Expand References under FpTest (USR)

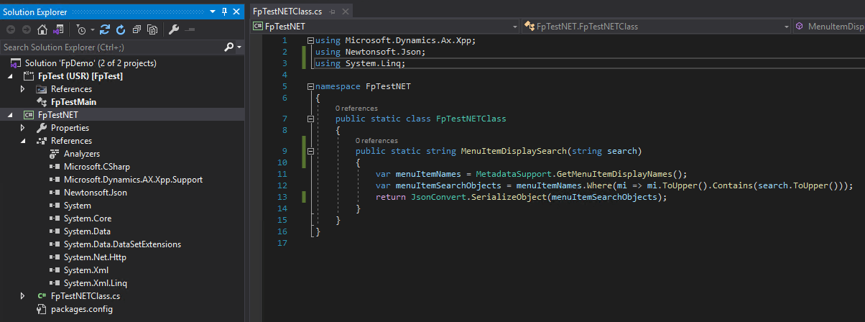[x=22, y=89]
